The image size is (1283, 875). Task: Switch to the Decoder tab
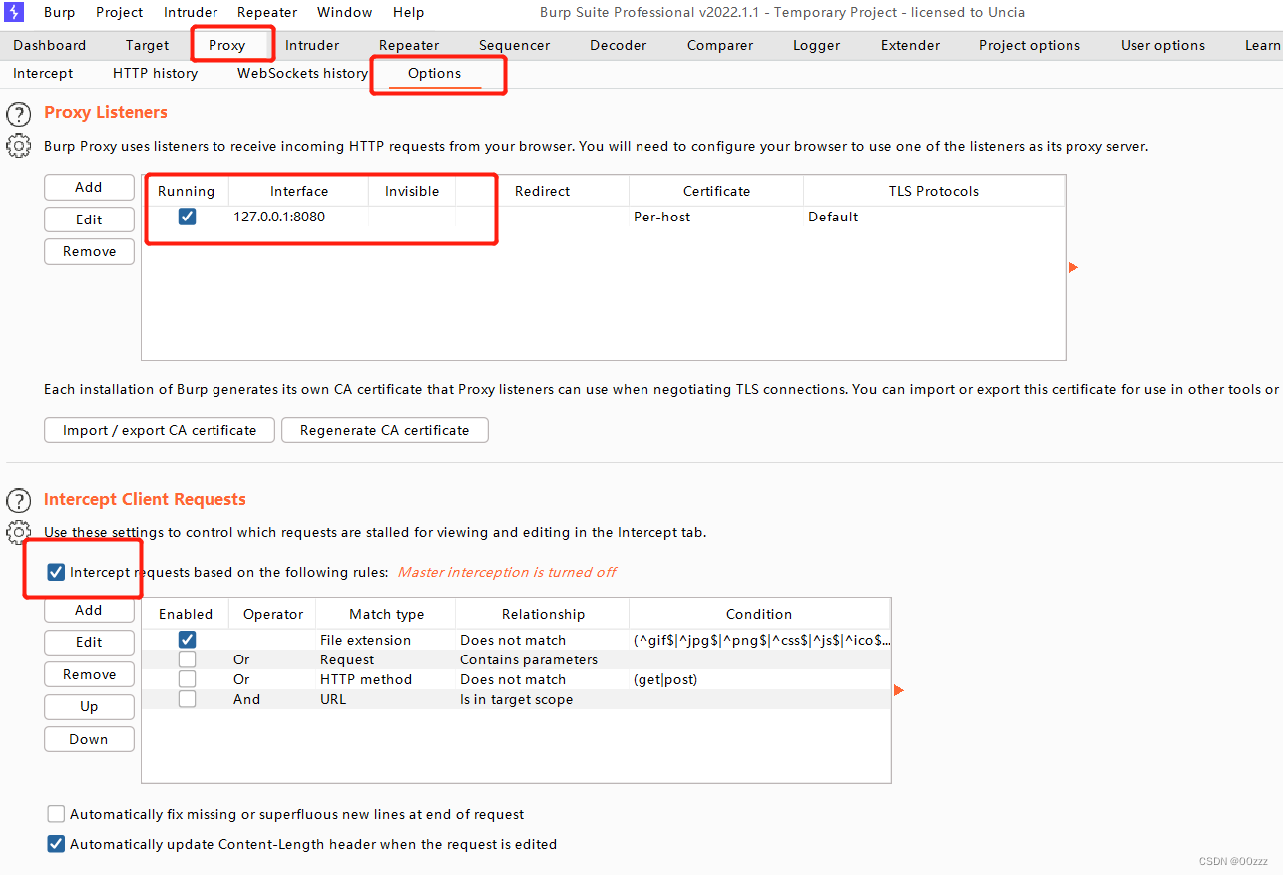pyautogui.click(x=618, y=45)
